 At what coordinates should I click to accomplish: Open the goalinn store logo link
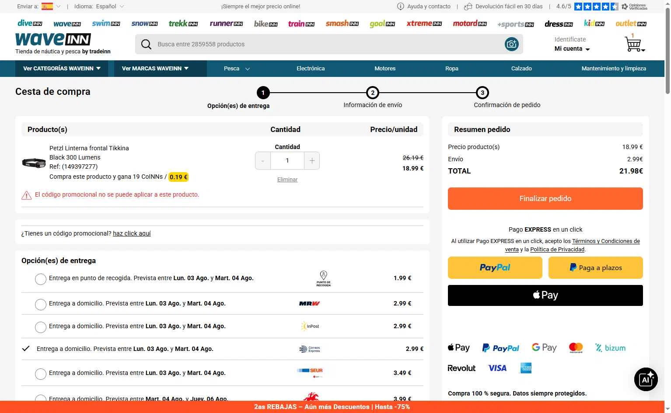click(382, 23)
